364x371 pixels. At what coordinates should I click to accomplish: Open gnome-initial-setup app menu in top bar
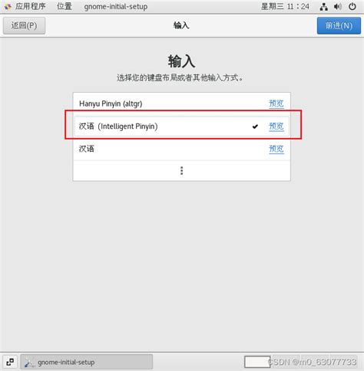click(x=116, y=6)
